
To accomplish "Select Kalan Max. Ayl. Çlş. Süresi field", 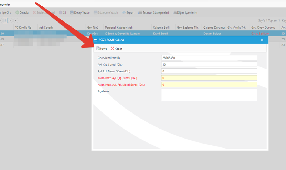I will click(x=209, y=78).
